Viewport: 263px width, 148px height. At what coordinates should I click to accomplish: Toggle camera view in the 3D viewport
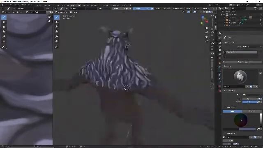pyautogui.click(x=207, y=37)
